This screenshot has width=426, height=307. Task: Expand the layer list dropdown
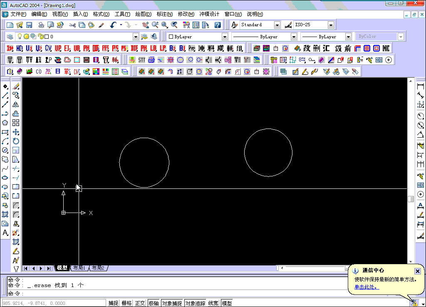coord(136,37)
